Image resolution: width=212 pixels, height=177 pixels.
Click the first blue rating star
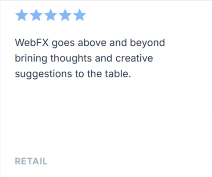pos(22,15)
